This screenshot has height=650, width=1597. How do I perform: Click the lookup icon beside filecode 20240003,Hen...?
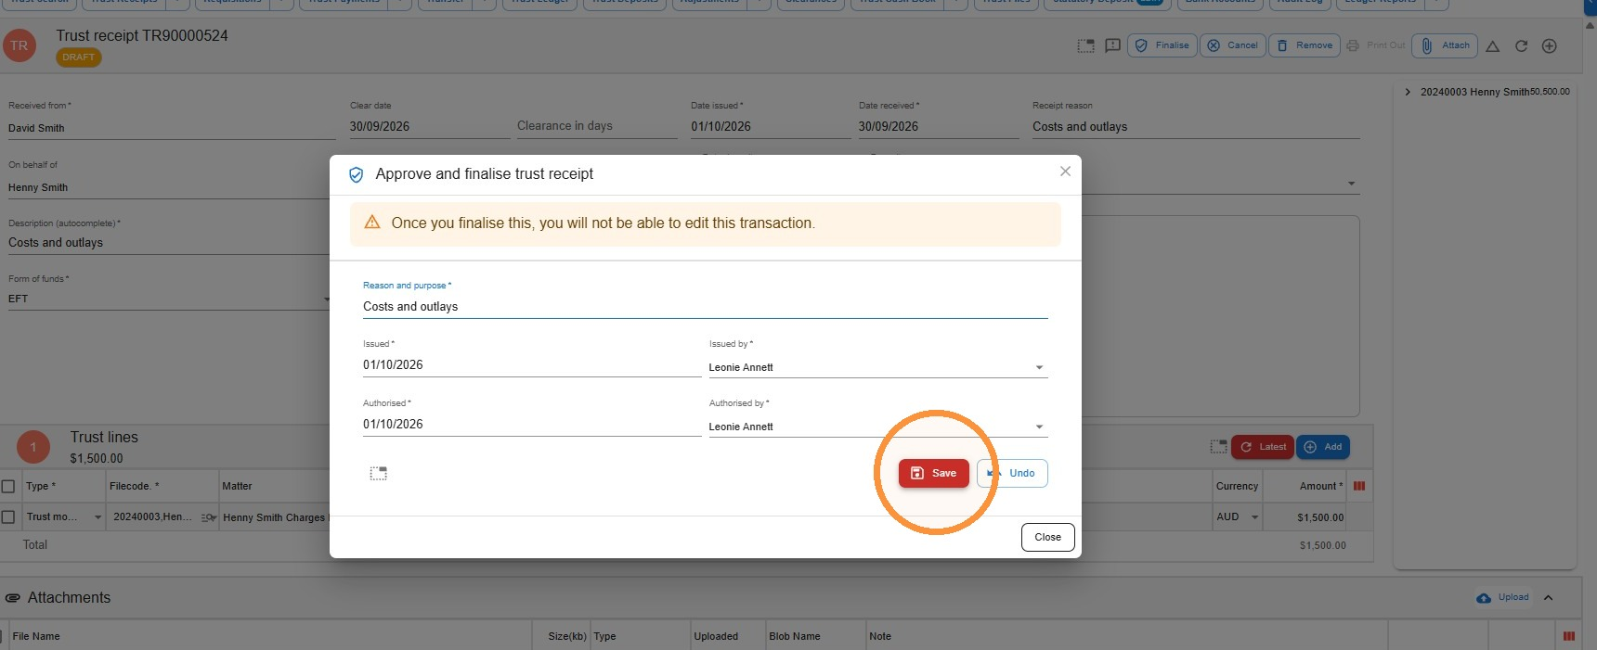(x=209, y=517)
